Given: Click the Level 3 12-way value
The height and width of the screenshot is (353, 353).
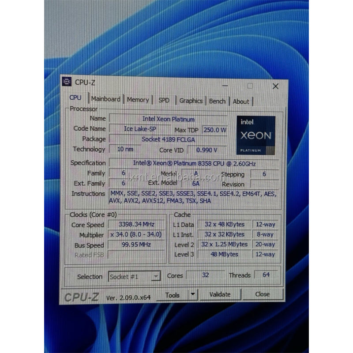Looking at the screenshot, I should coord(265,254).
